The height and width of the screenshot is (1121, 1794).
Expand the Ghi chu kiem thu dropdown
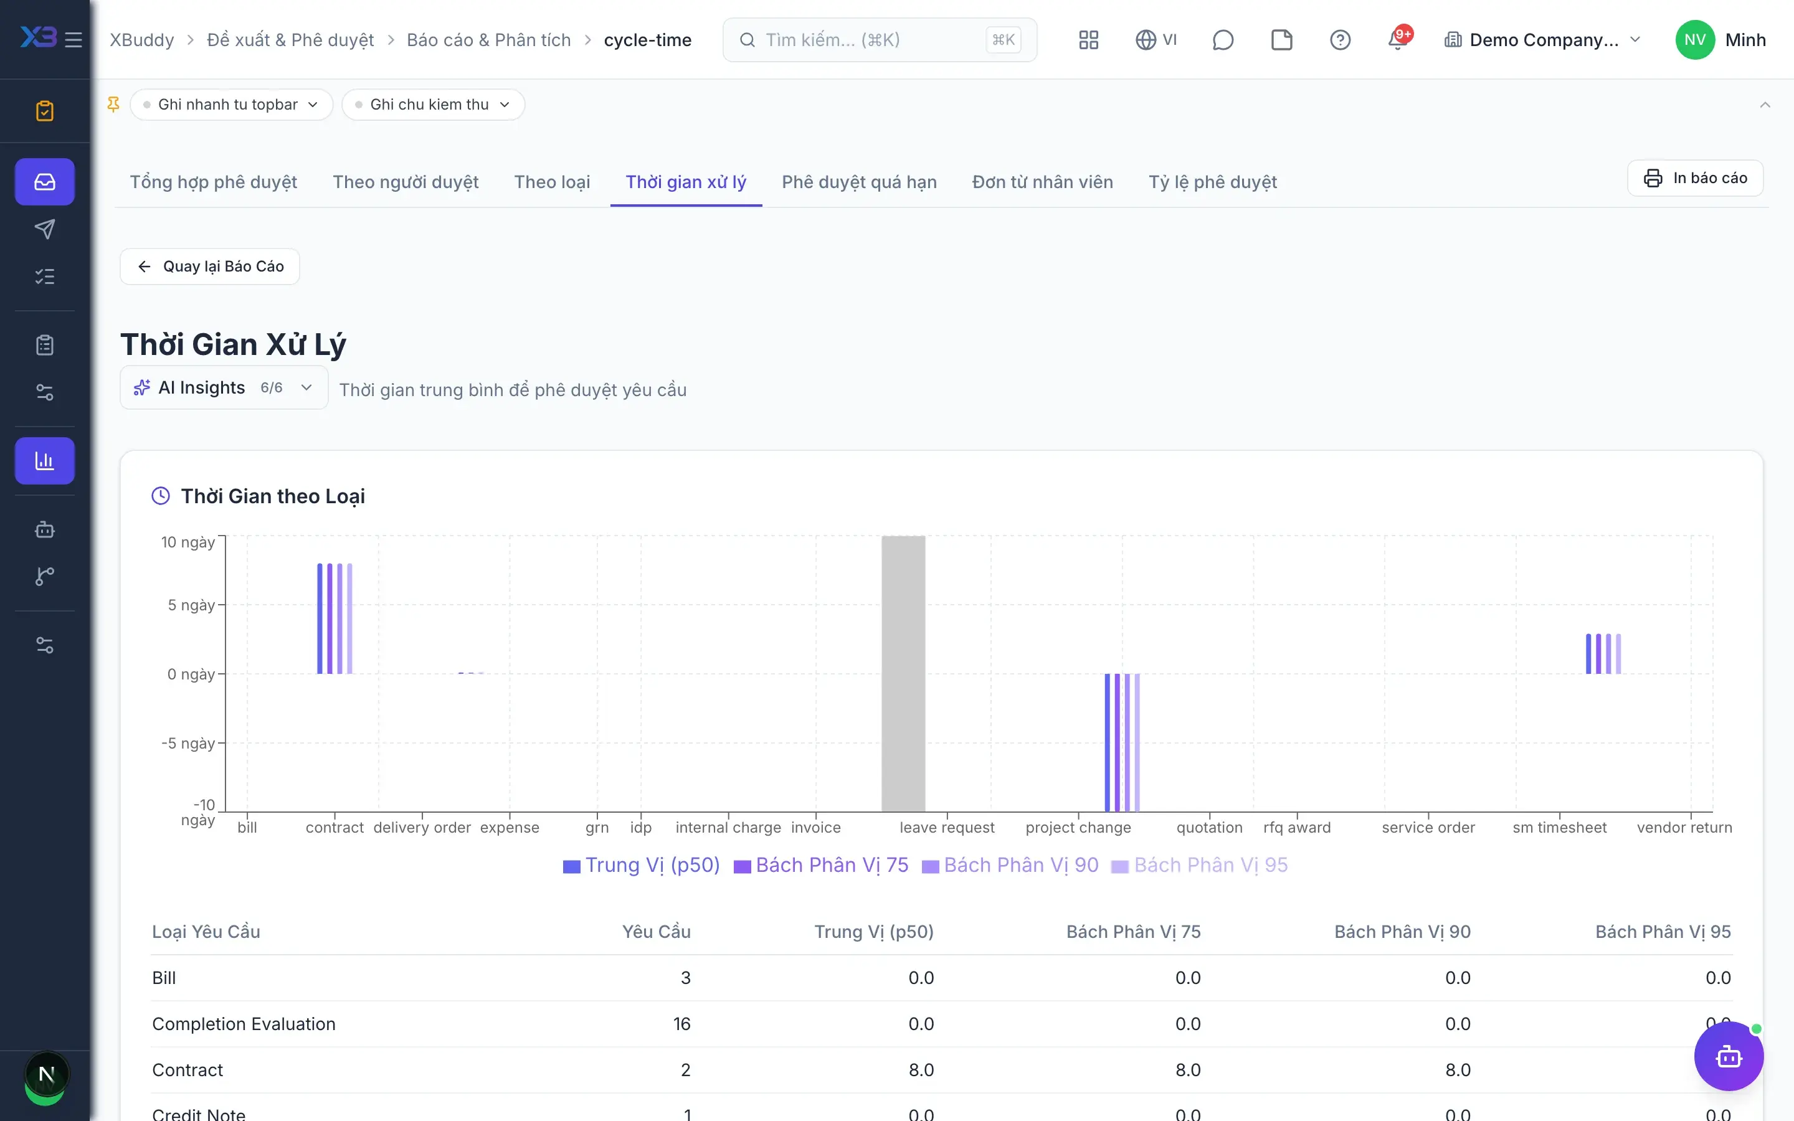(x=433, y=105)
